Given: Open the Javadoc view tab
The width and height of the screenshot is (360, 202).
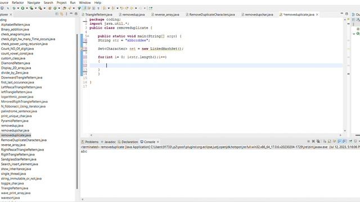Looking at the screenshot, I should click(108, 142).
